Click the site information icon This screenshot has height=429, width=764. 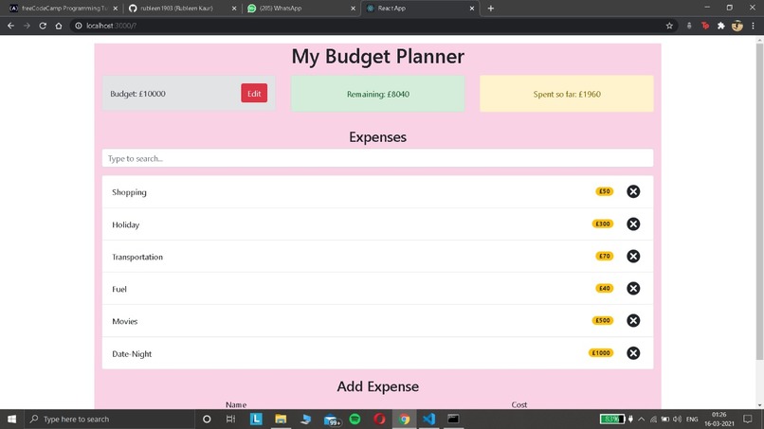pos(79,26)
